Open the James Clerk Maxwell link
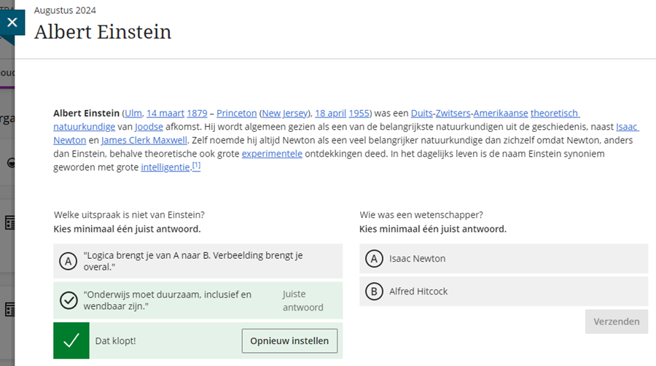The width and height of the screenshot is (656, 366). [144, 140]
